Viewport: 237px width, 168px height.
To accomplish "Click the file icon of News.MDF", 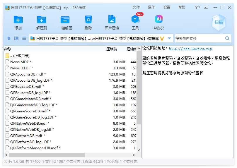I will click(x=7, y=62).
